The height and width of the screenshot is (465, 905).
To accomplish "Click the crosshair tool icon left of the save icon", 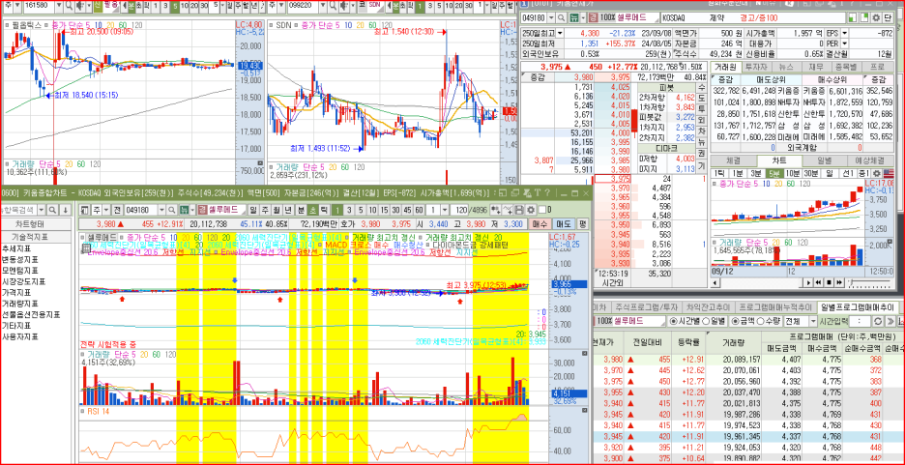I will coord(508,210).
